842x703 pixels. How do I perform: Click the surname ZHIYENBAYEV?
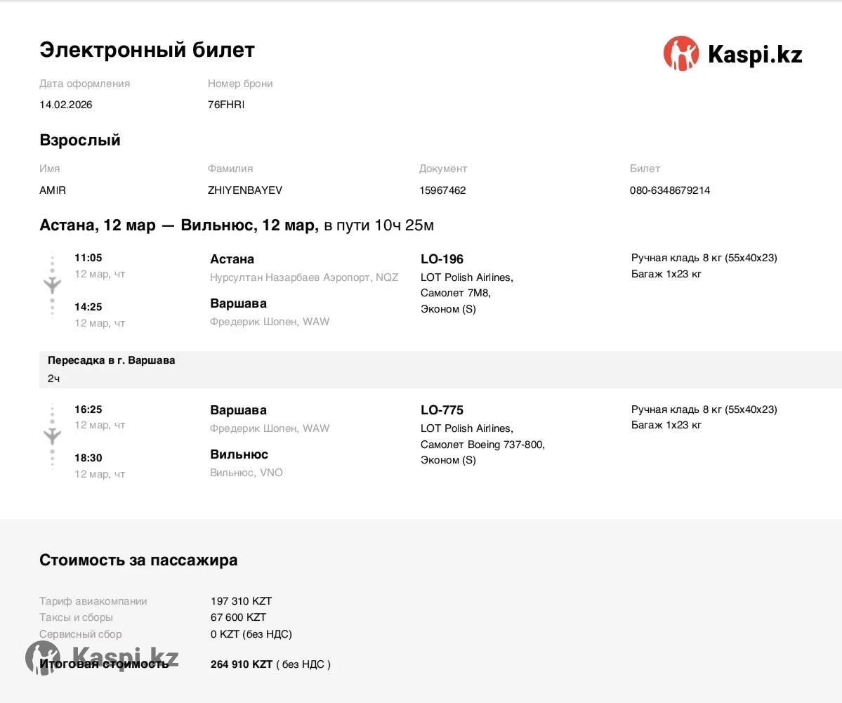point(245,190)
